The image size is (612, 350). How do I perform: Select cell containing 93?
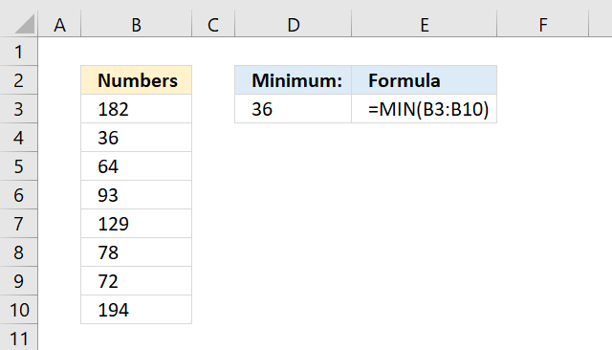[x=136, y=195]
